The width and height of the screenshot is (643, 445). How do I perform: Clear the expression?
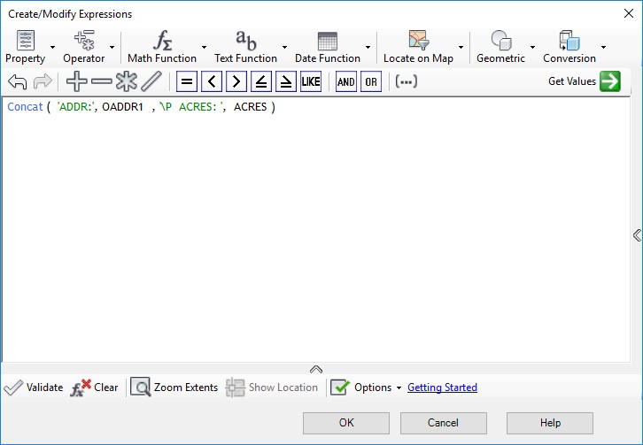click(94, 387)
